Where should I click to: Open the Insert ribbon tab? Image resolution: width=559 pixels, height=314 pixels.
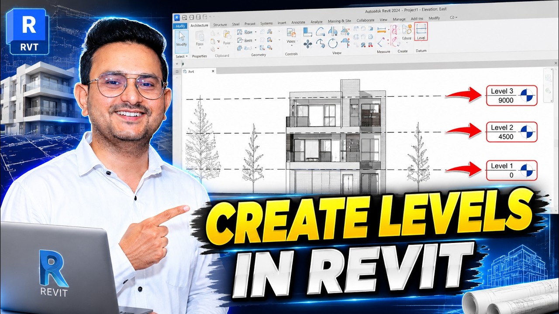282,23
